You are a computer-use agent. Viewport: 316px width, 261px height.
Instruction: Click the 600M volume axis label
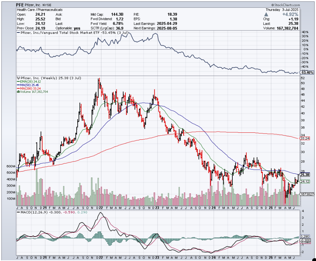pyautogui.click(x=11, y=166)
